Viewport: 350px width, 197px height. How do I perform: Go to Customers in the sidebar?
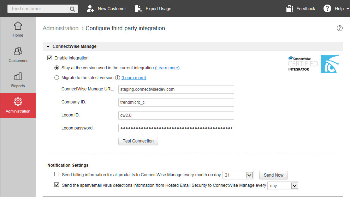click(18, 55)
